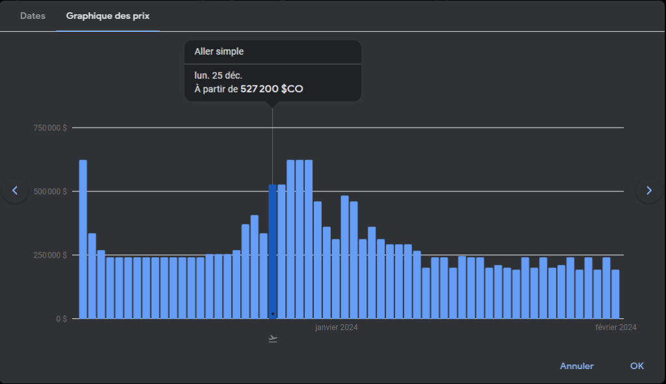Select the Graphique des prix tab

tap(107, 16)
